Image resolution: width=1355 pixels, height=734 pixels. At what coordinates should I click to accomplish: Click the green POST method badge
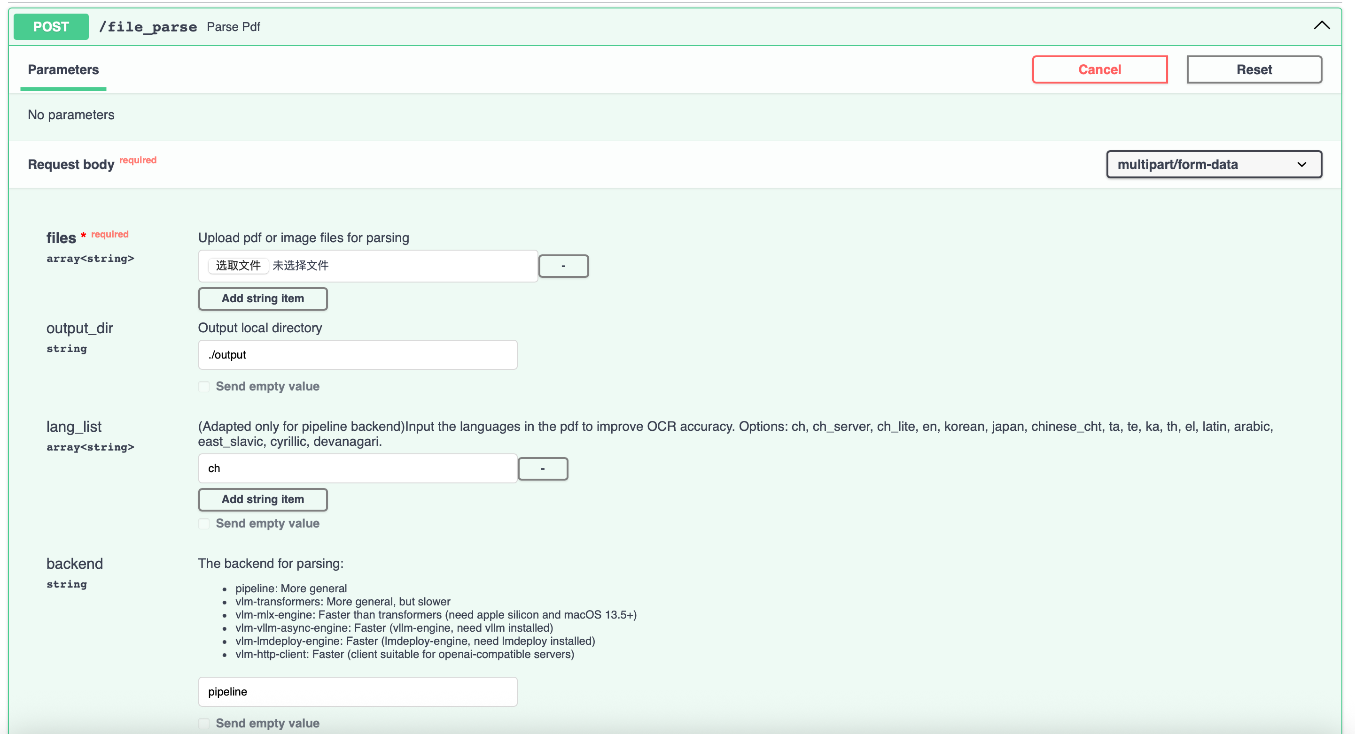coord(51,27)
